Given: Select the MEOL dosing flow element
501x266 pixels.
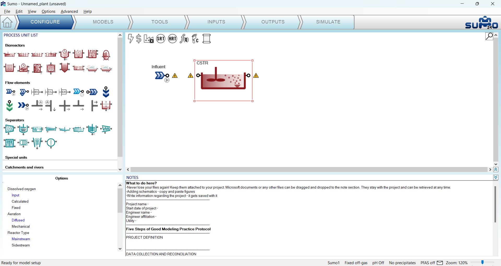Looking at the screenshot, I should 37,92.
